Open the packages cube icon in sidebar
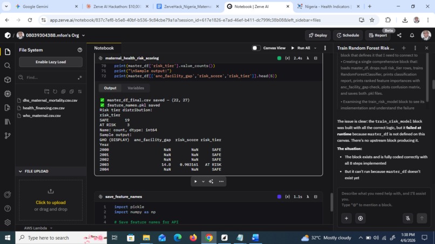 click(8, 80)
